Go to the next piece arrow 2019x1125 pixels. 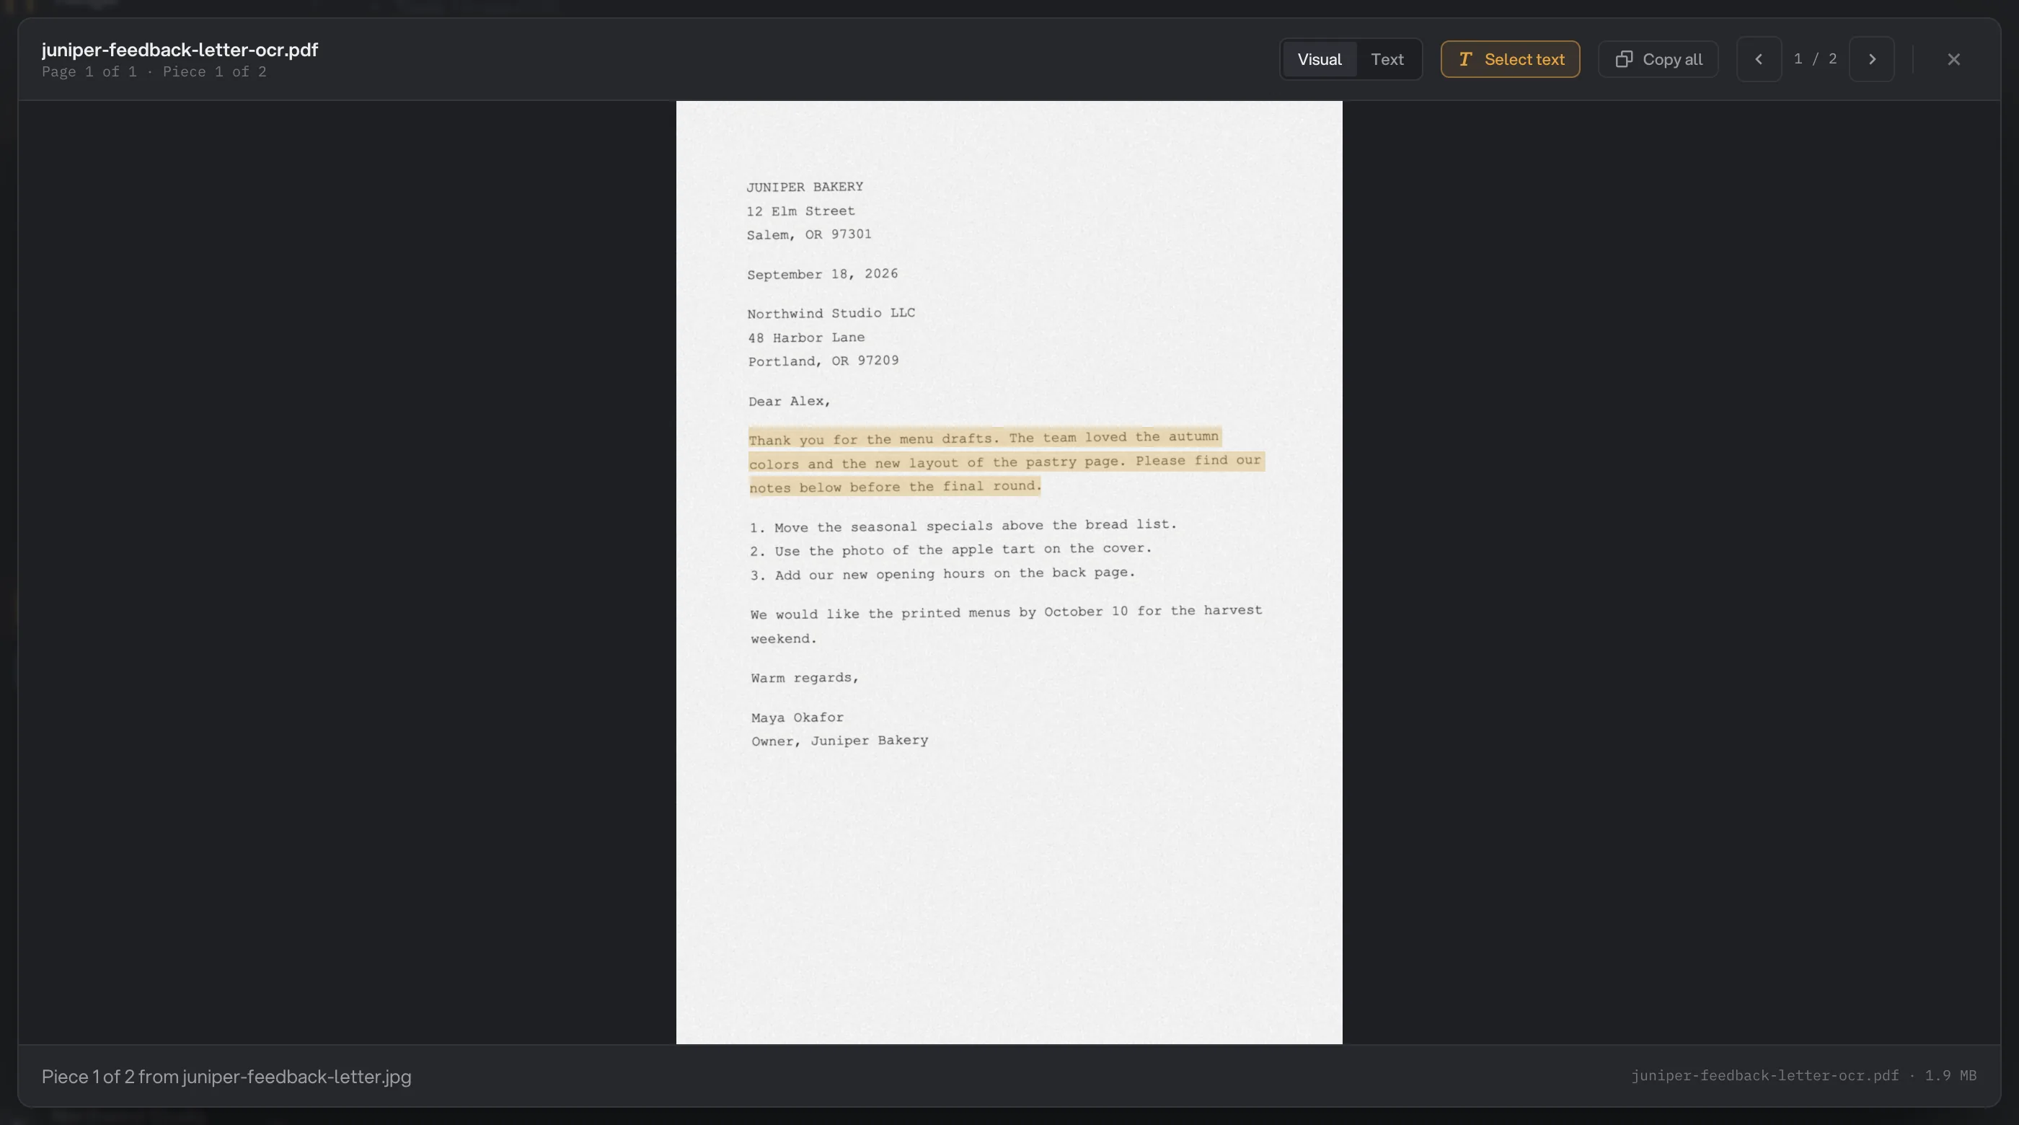1872,60
